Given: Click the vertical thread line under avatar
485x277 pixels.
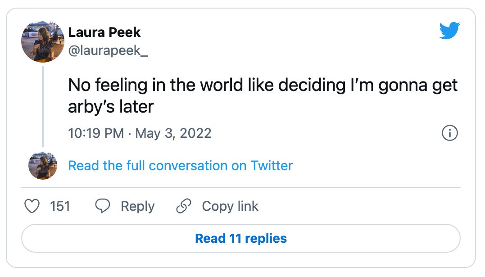Looking at the screenshot, I should click(x=43, y=106).
